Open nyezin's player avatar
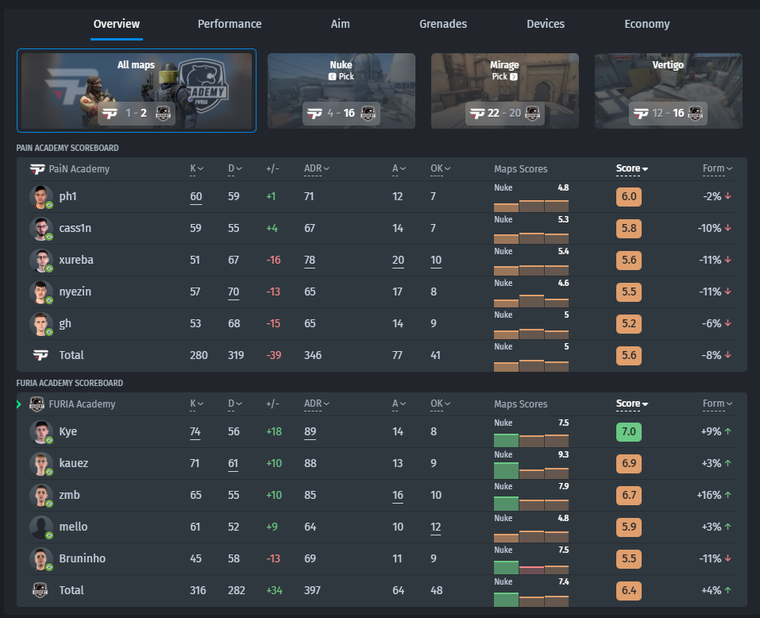The height and width of the screenshot is (618, 760). 41,292
